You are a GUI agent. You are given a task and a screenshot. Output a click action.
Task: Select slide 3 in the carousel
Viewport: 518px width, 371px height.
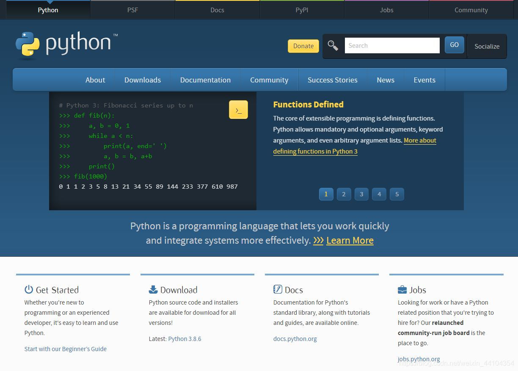[361, 194]
